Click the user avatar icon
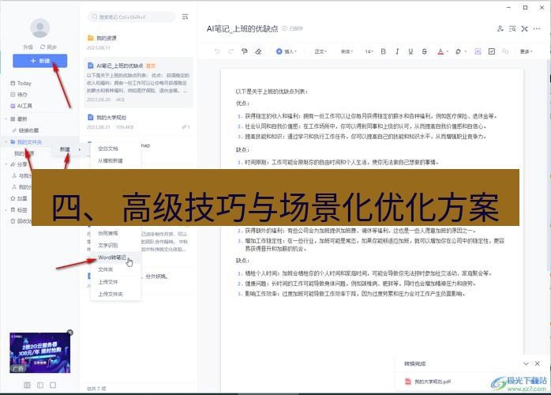This screenshot has width=551, height=395. (x=39, y=28)
